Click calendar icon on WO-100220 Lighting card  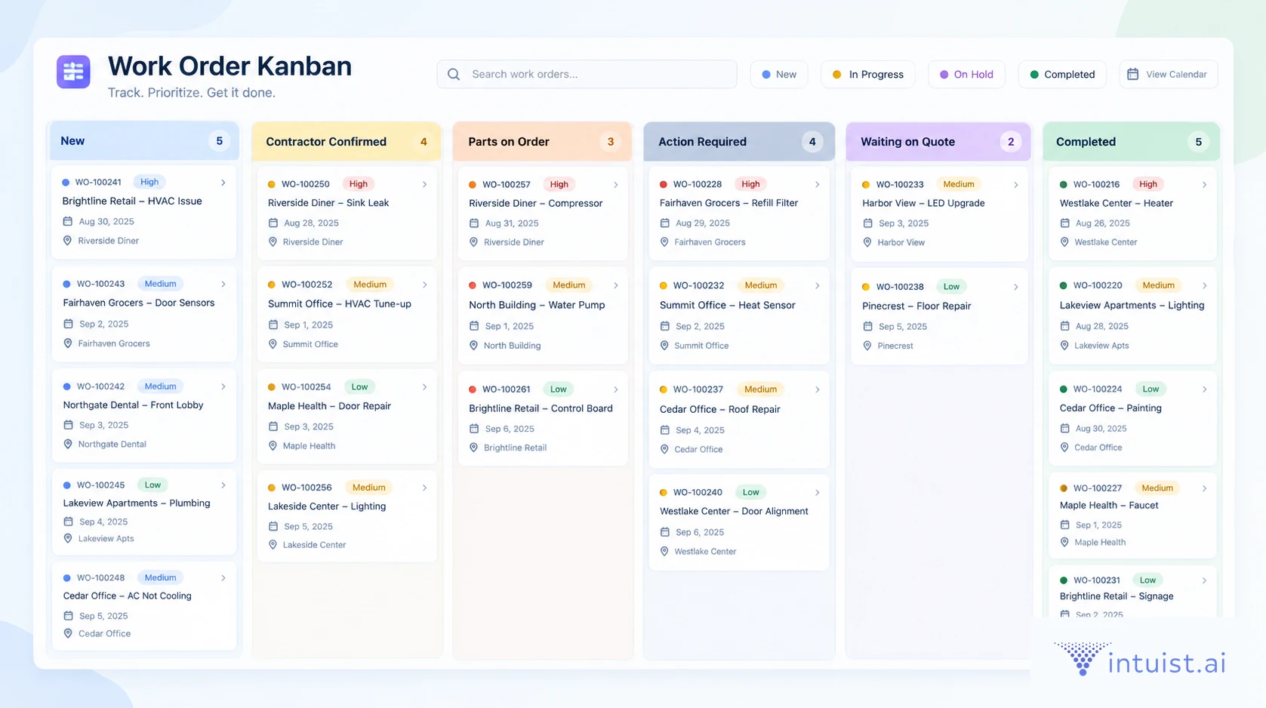coord(1065,326)
